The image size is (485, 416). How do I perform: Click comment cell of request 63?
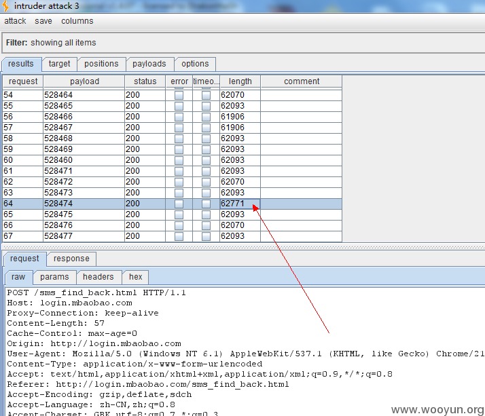click(x=302, y=193)
